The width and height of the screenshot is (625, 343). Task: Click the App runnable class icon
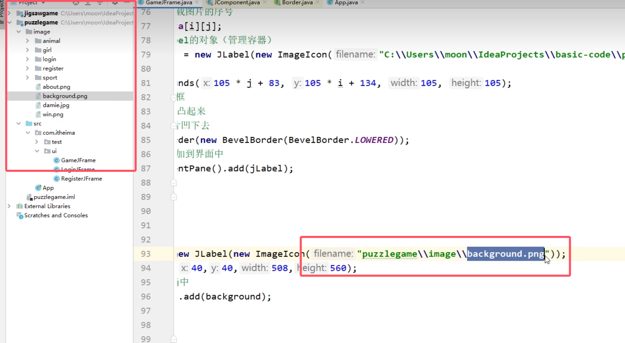(x=38, y=188)
